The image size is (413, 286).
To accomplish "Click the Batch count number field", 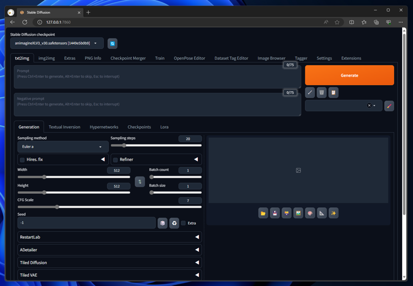I will [190, 170].
